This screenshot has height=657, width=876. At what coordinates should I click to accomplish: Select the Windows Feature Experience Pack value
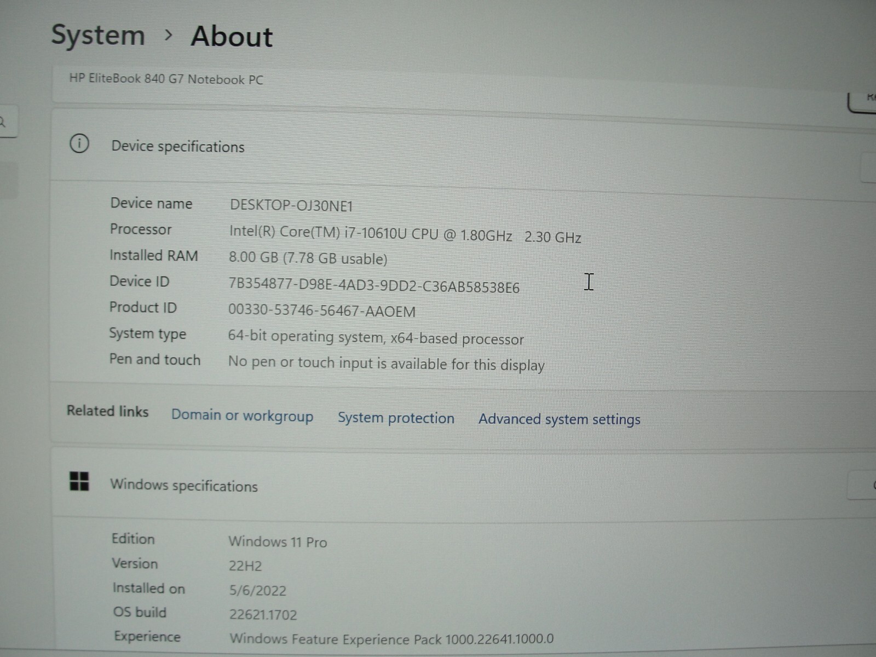[391, 639]
